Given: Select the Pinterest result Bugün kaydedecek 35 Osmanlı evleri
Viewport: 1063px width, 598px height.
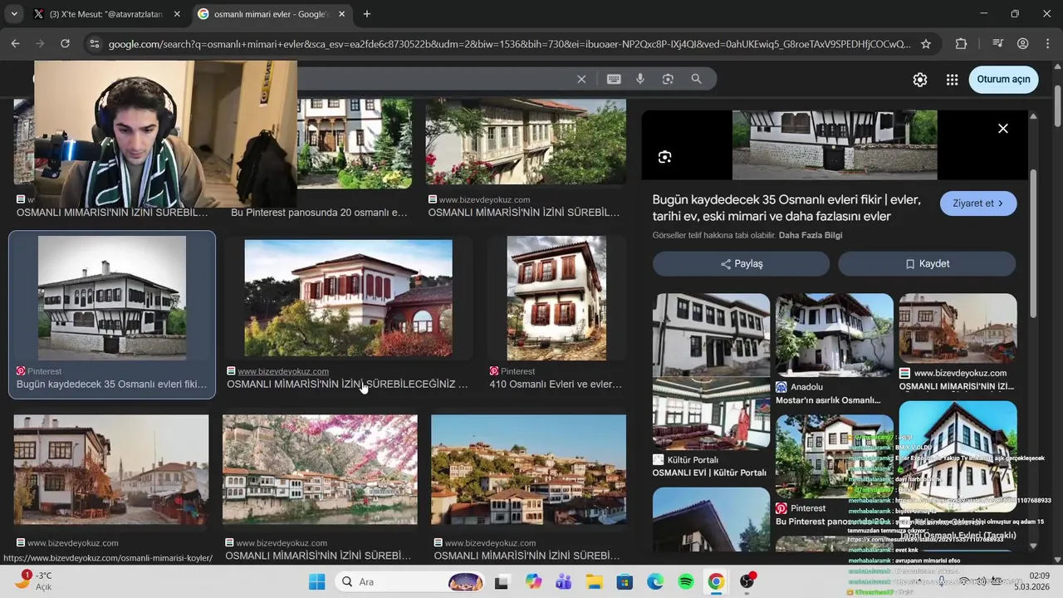Looking at the screenshot, I should point(112,315).
